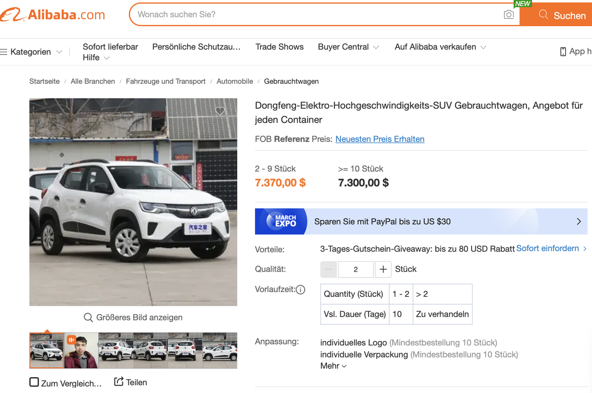Select the side-view car thumbnail

coord(220,351)
